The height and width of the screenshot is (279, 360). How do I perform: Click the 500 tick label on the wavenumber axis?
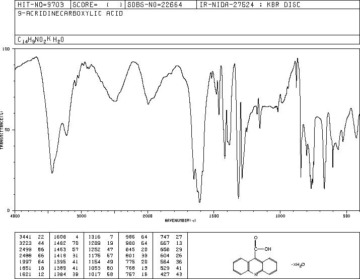[x=346, y=216]
